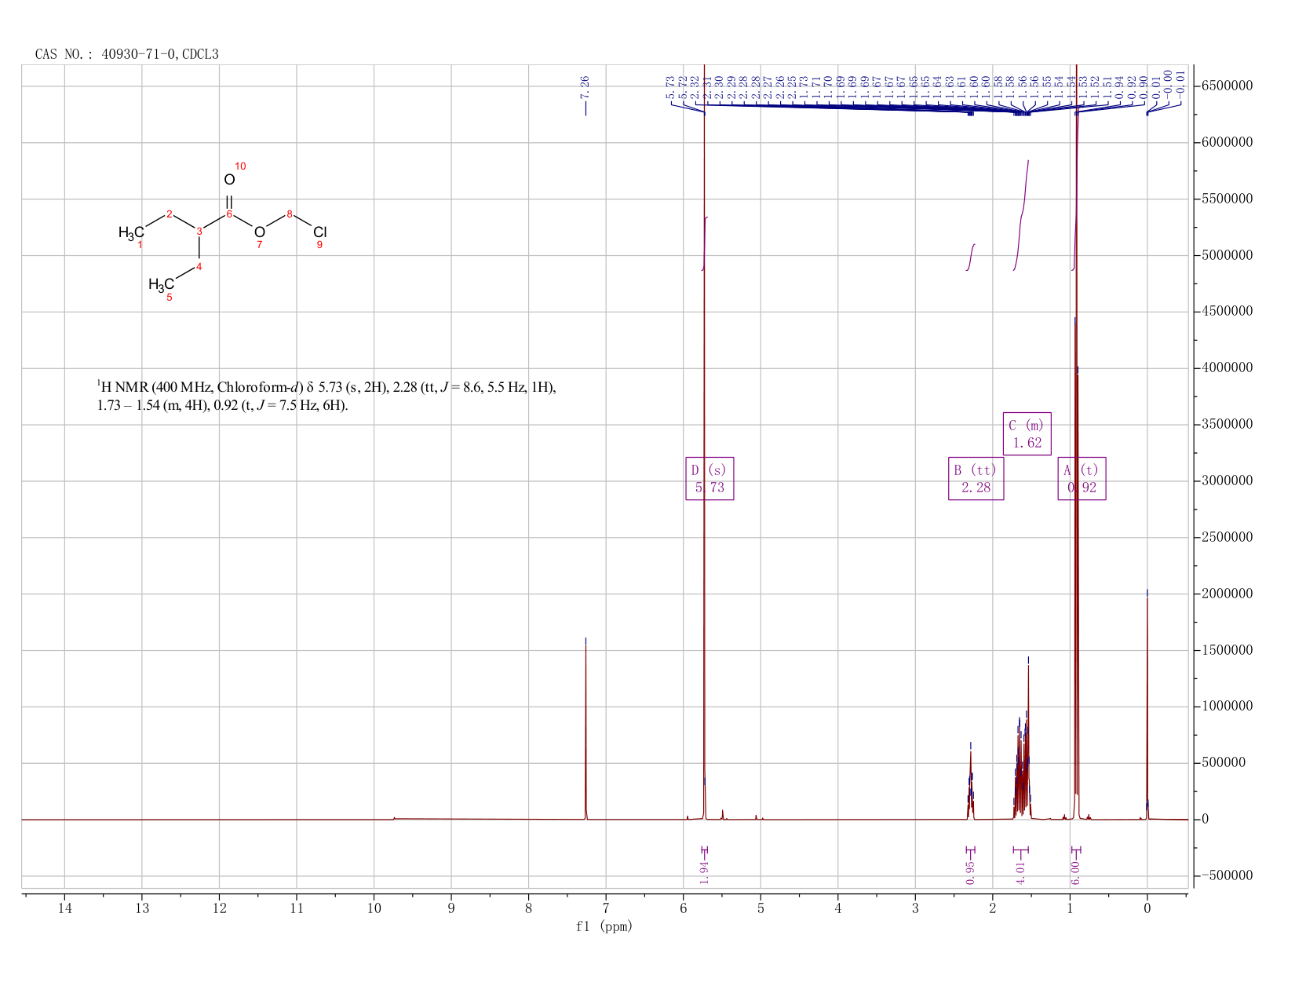
Task: Select the A (t) 0.92 multiplet box
Action: pos(1082,479)
